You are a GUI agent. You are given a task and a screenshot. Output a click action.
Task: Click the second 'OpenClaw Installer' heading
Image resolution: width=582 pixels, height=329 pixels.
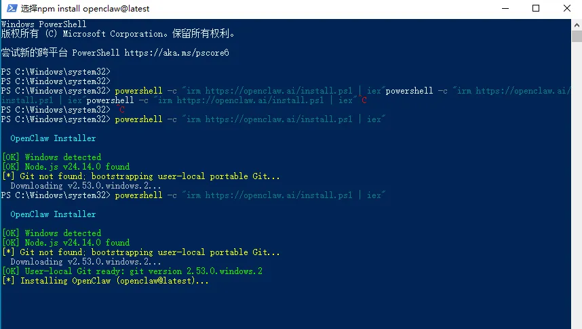pos(53,214)
